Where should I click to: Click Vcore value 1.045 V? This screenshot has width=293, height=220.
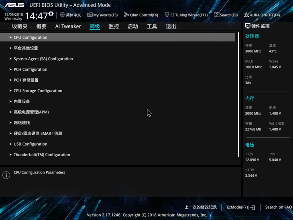(275, 67)
